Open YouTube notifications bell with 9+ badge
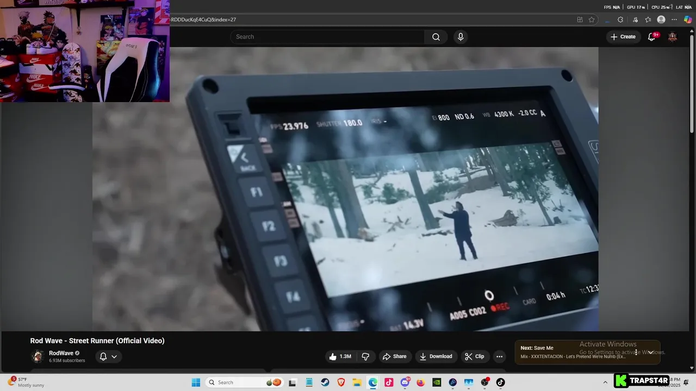The width and height of the screenshot is (696, 391). (x=652, y=36)
